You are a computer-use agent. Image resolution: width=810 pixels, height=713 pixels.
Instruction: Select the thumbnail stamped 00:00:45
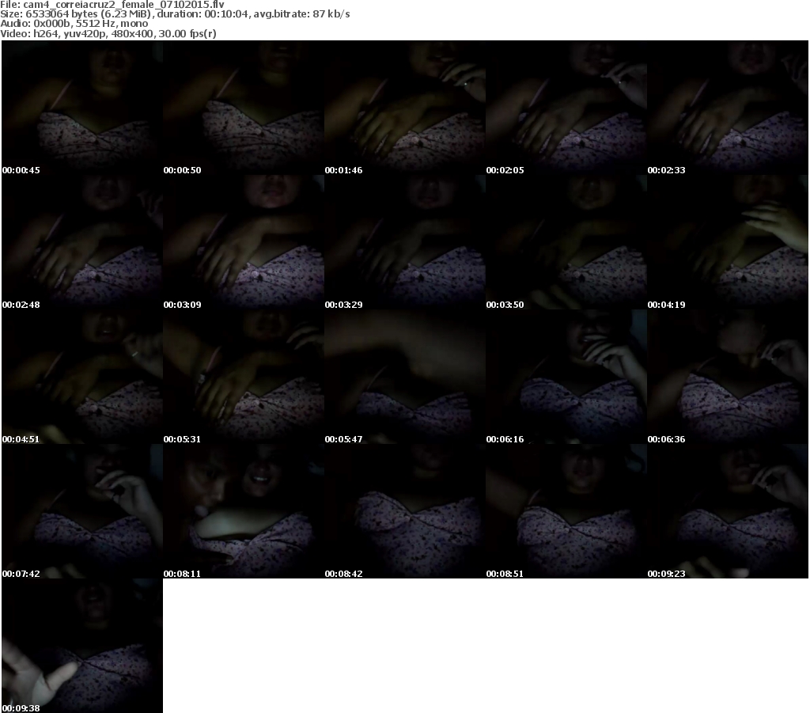[x=82, y=108]
